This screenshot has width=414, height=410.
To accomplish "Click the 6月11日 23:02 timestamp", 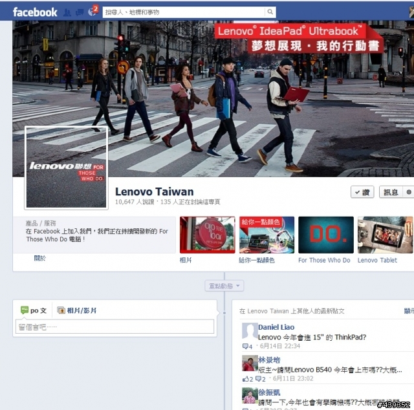I will (293, 378).
